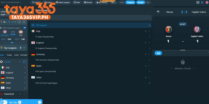
Task: Collapse the Soccer category in sidebar
Action: tap(24, 62)
